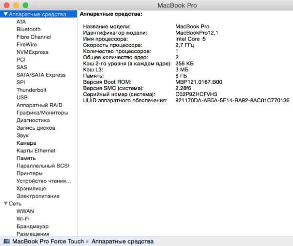Click the hardware UUID value

click(232, 100)
